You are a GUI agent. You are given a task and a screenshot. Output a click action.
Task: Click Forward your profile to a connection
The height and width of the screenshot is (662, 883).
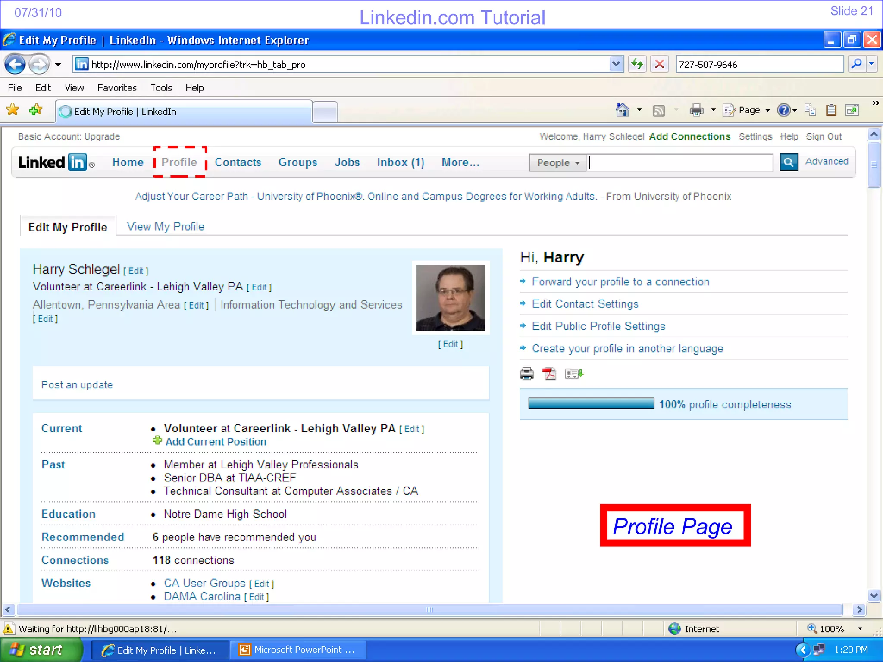tap(620, 282)
